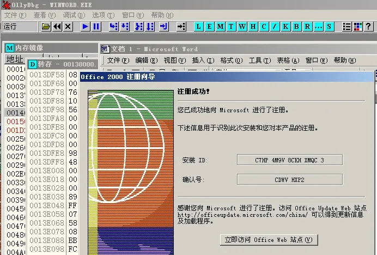The height and width of the screenshot is (255, 377).
Task: Select dump row 0013DF58
Action: pos(53,75)
